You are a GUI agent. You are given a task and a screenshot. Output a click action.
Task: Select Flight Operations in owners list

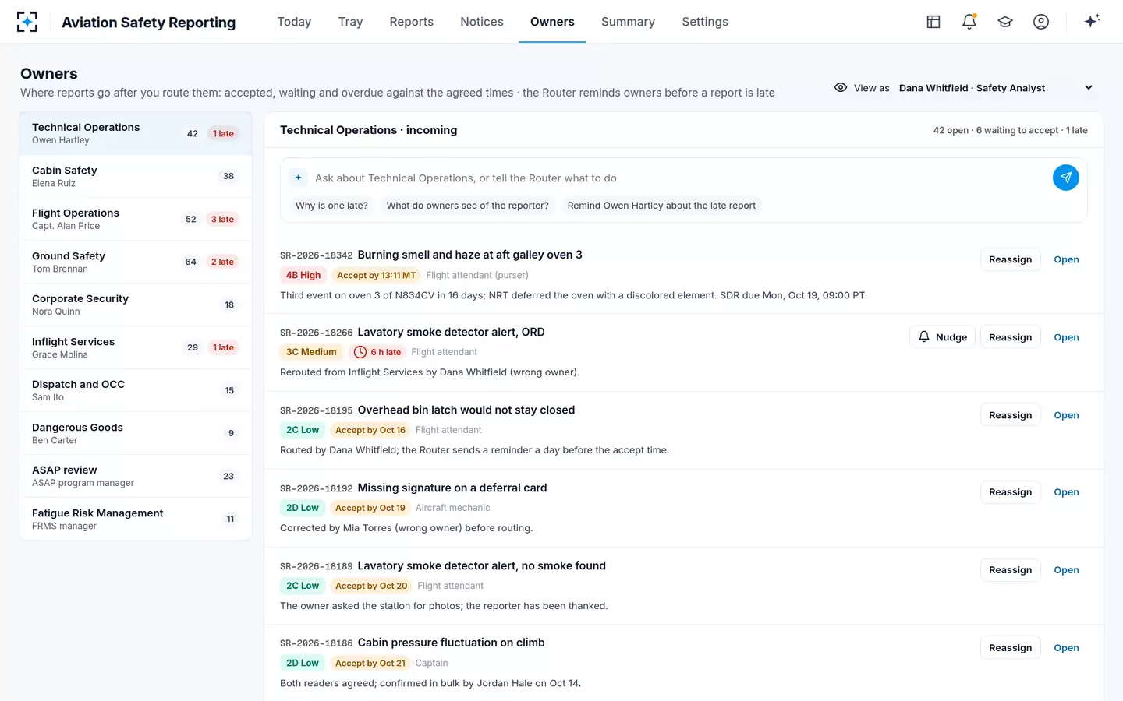point(136,219)
